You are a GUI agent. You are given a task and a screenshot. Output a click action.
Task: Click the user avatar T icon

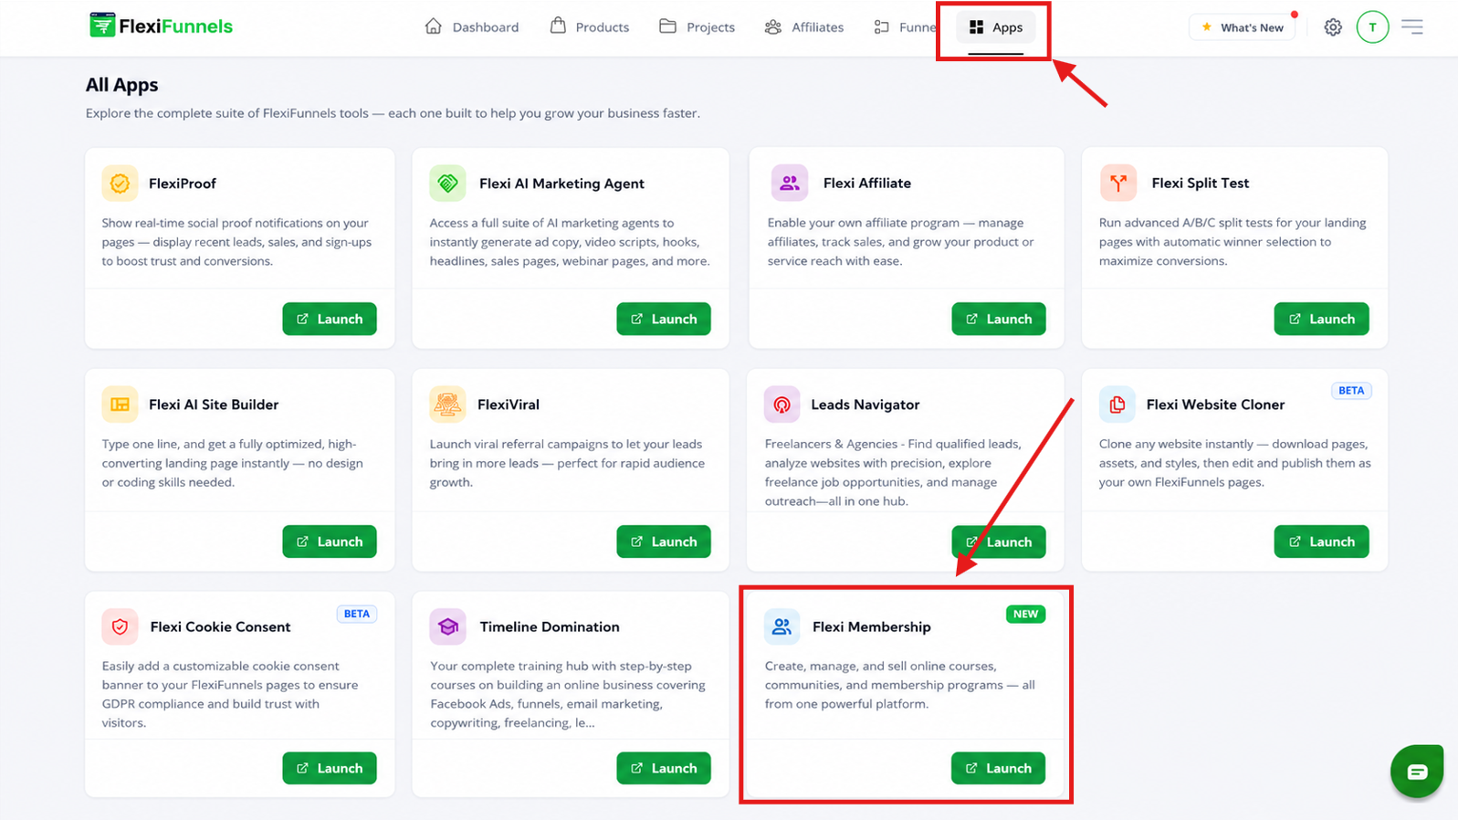(x=1372, y=27)
